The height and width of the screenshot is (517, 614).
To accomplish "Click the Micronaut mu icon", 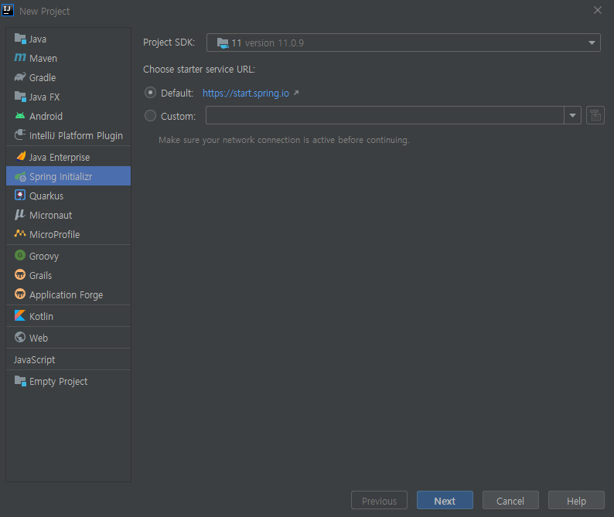I will click(x=19, y=215).
